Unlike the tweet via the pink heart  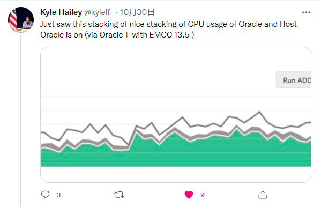(189, 195)
